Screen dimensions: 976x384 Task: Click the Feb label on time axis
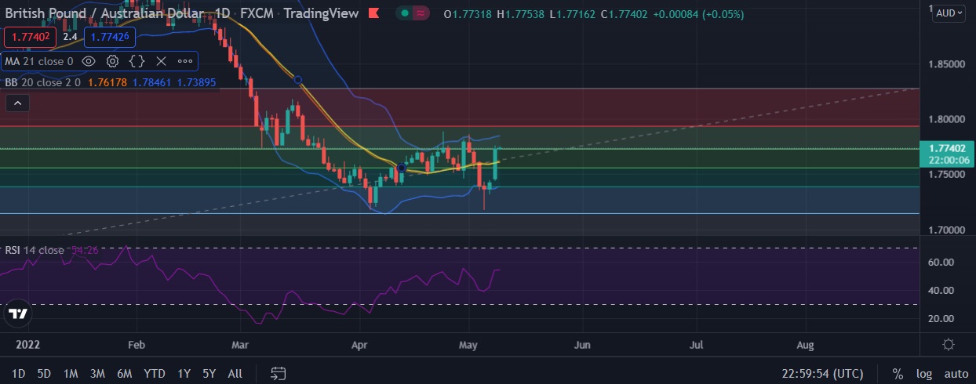(136, 345)
